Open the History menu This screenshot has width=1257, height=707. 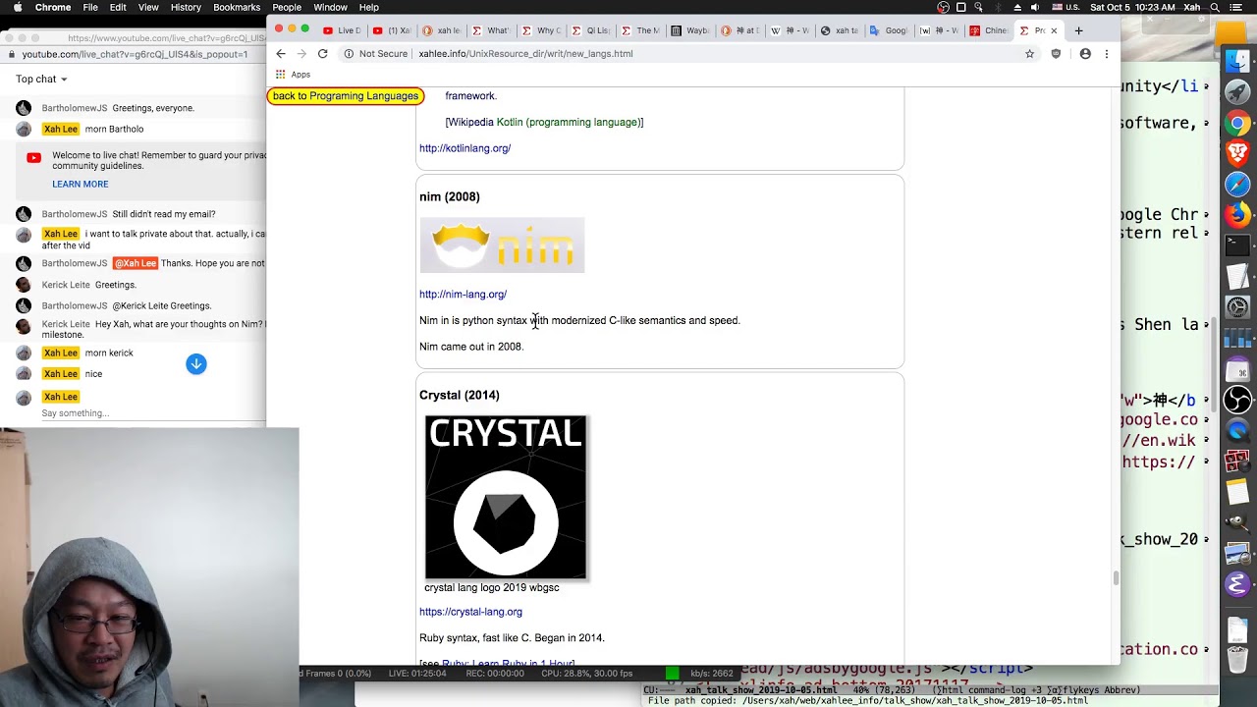[x=186, y=7]
